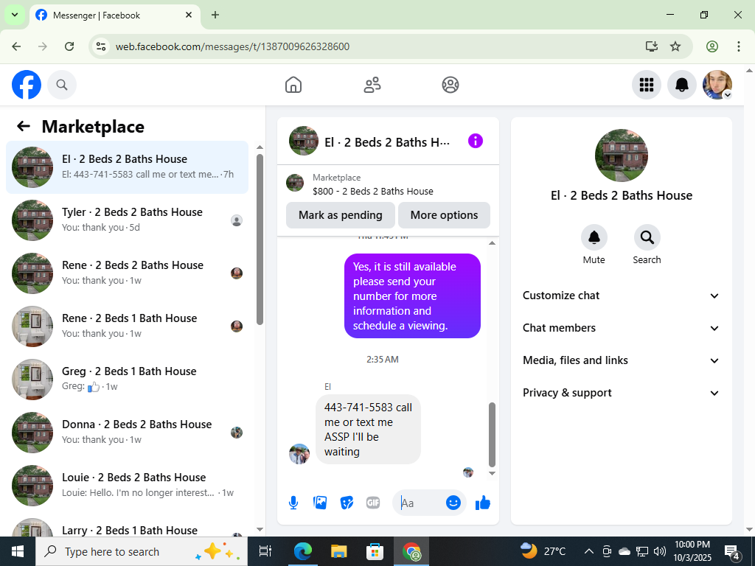This screenshot has width=755, height=566.
Task: Select the Messenger | Facebook tab
Action: click(x=114, y=15)
